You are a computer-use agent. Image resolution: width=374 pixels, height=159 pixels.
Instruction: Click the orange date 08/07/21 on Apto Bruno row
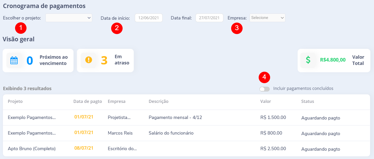click(84, 149)
